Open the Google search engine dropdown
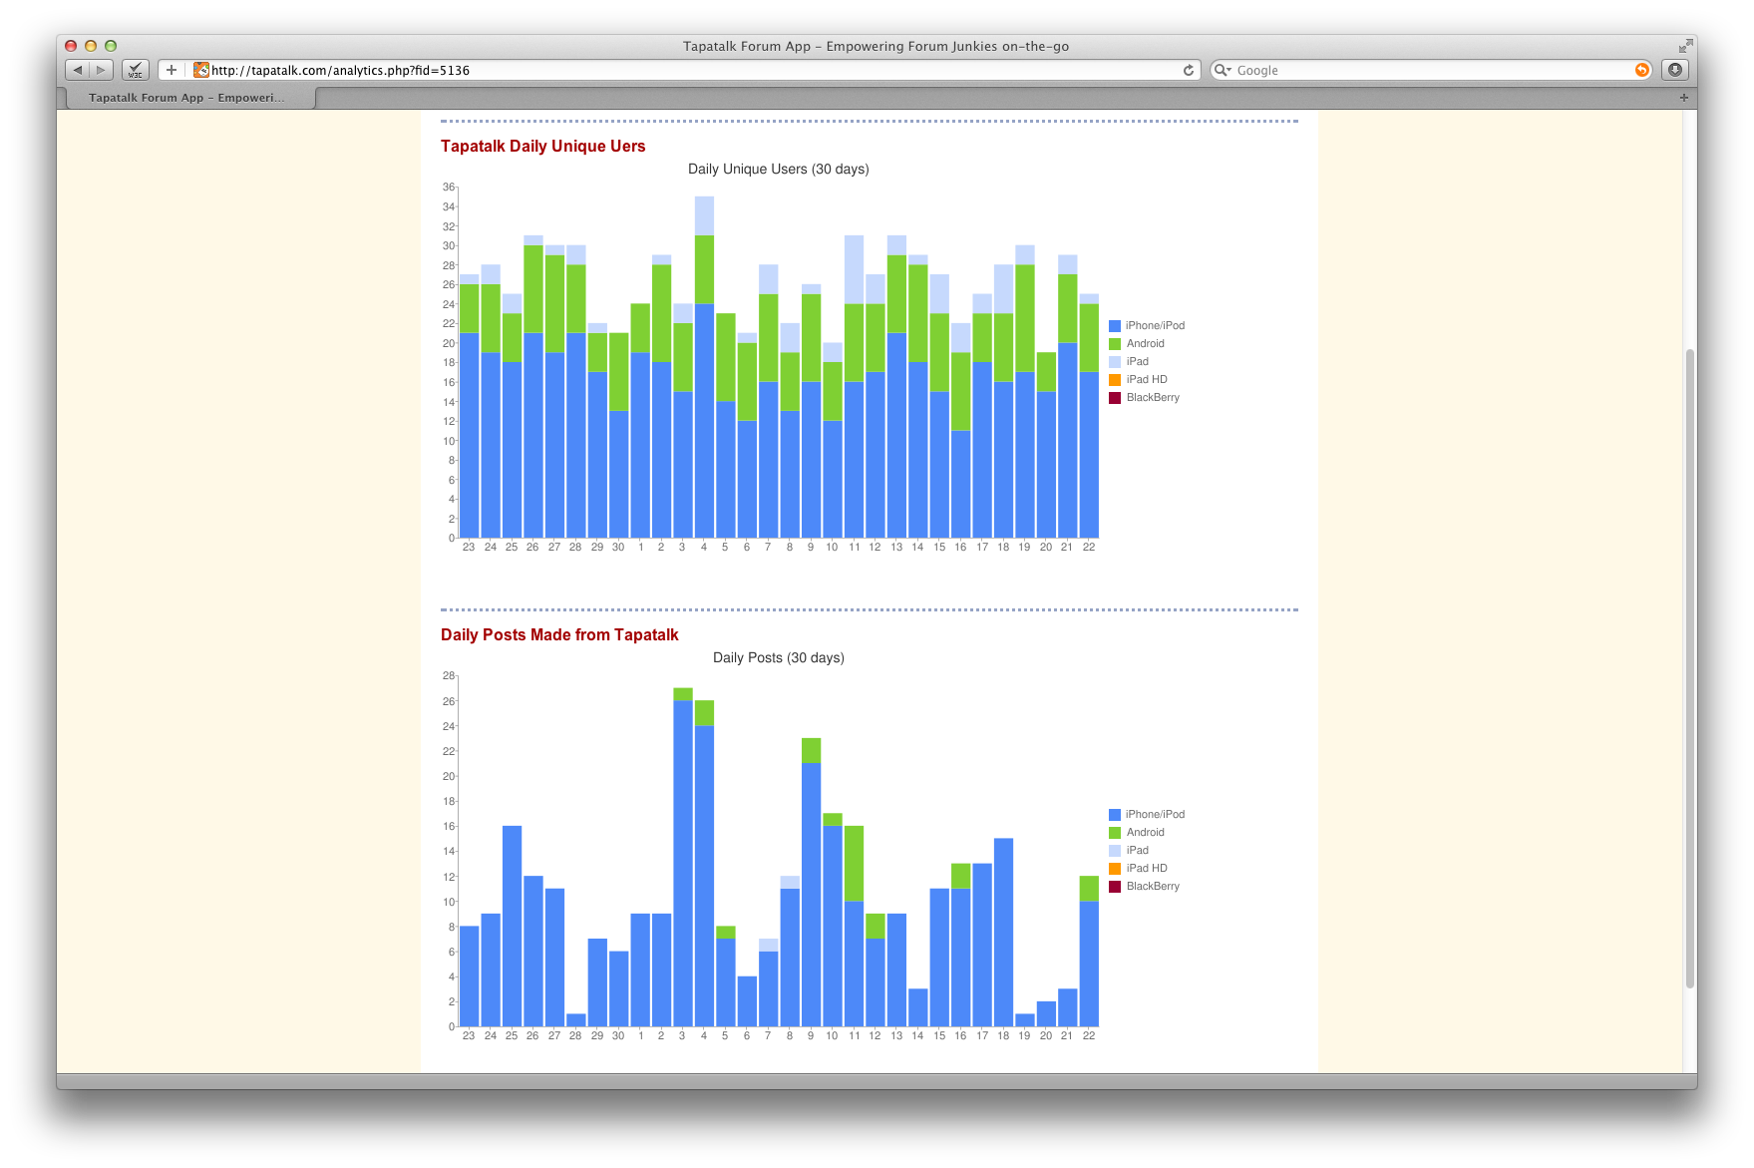The image size is (1754, 1168). (1223, 70)
